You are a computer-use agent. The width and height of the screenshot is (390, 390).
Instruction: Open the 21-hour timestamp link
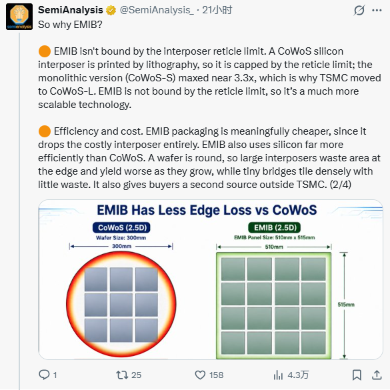click(217, 10)
